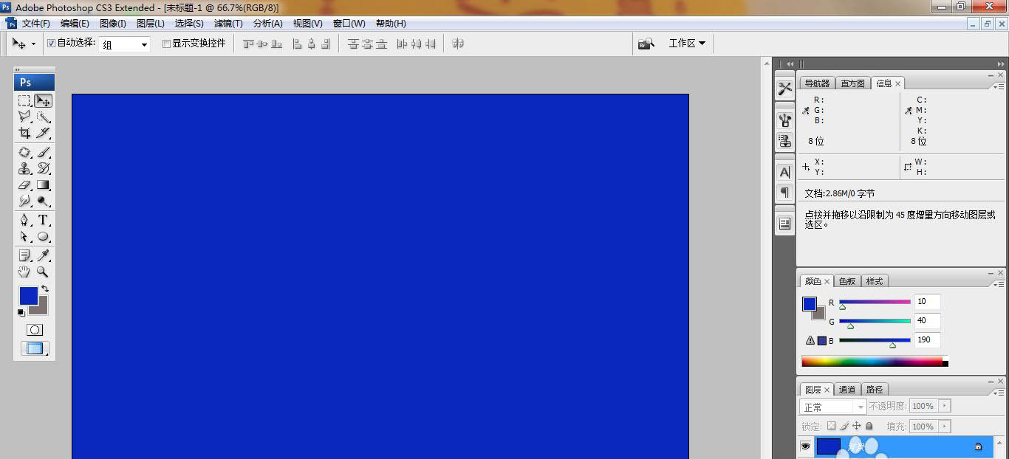The image size is (1009, 459).
Task: Open Paragraph panel icon in dock
Action: click(784, 193)
